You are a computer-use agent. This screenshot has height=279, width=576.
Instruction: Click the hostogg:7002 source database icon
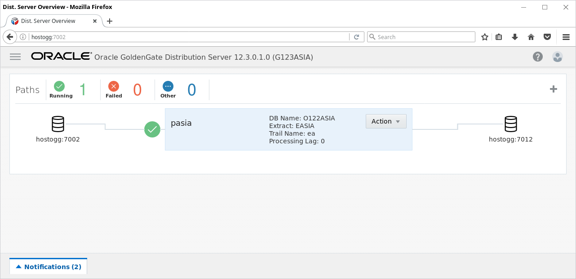coord(58,124)
